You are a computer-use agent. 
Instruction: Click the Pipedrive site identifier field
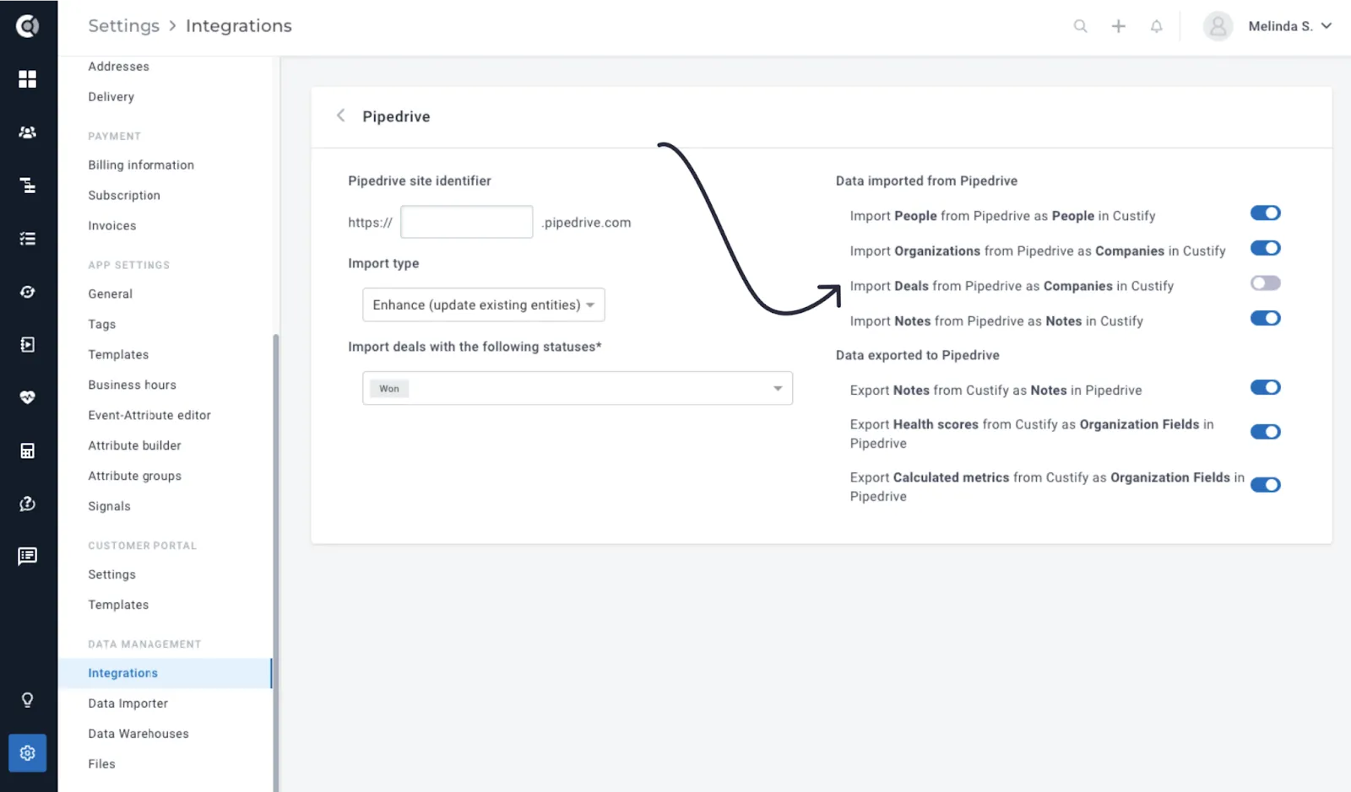coord(467,222)
